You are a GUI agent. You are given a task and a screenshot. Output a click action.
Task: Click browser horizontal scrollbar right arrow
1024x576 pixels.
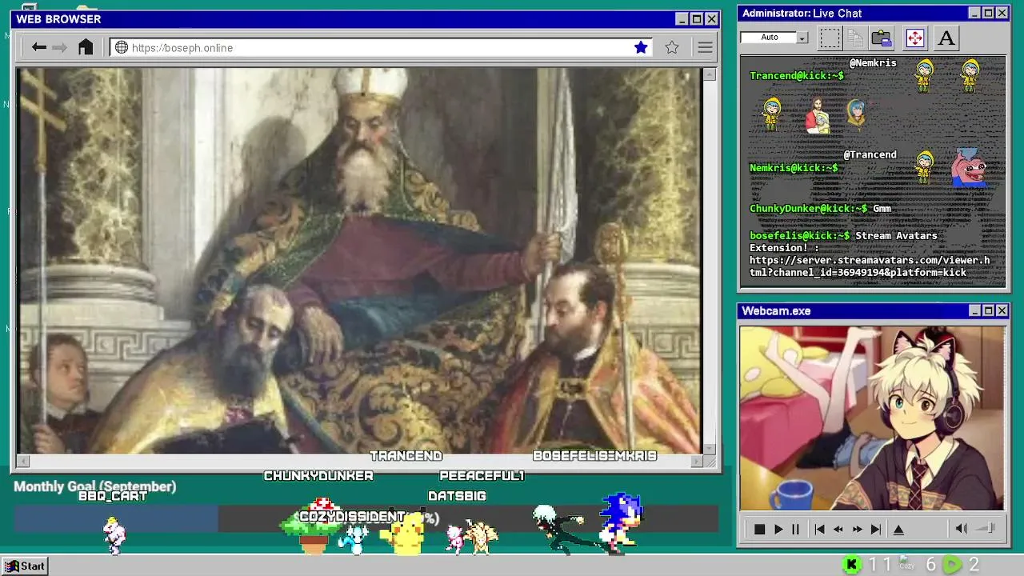[696, 461]
